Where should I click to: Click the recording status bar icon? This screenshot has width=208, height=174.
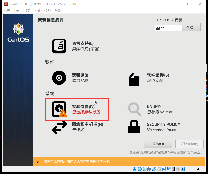coord(169,169)
